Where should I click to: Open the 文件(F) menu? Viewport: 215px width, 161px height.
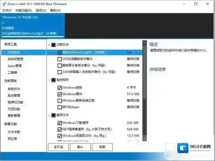tap(7, 10)
